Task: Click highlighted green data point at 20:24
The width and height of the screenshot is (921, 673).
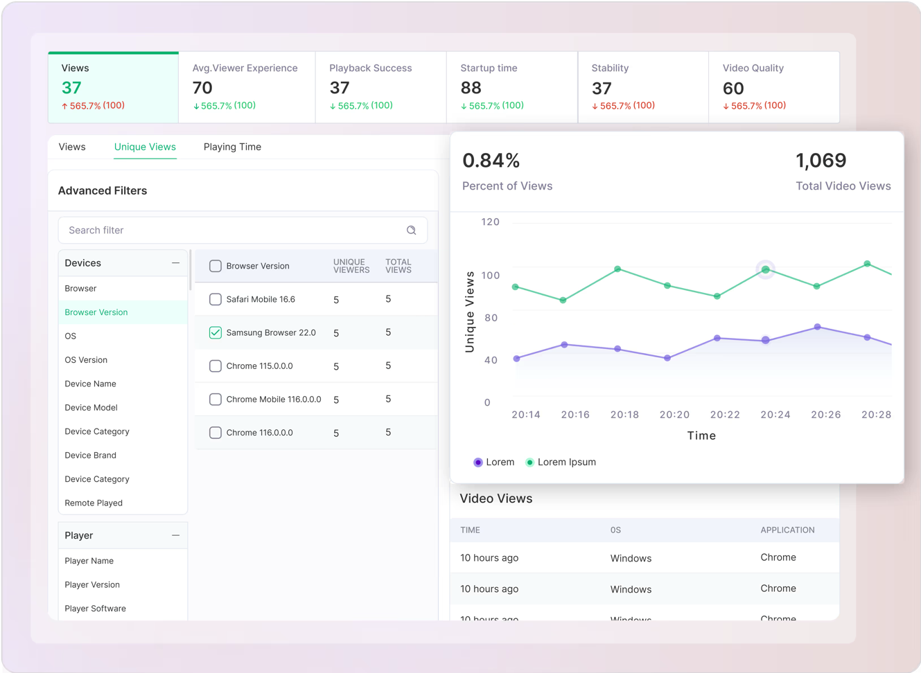Action: pyautogui.click(x=766, y=269)
